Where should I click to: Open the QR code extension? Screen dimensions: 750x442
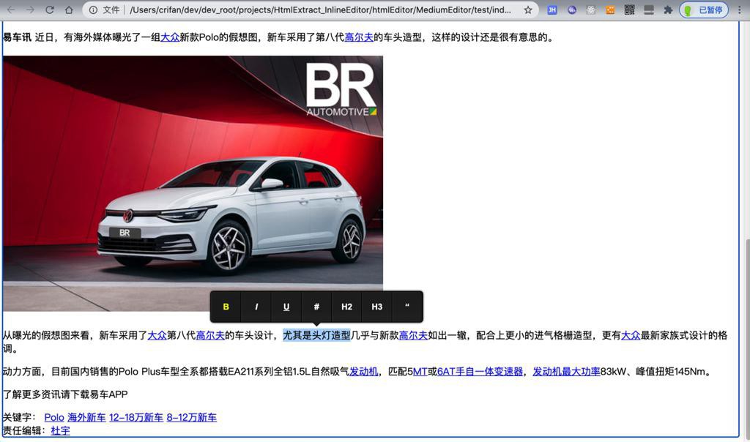[629, 10]
